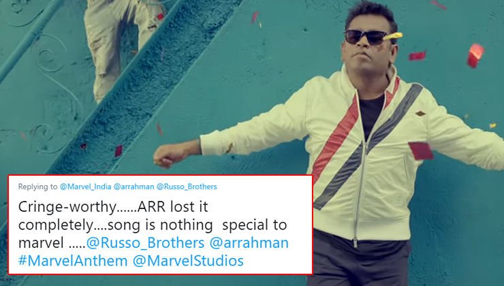
Task: Click the large @arrahman mention in tweet body
Action: point(249,243)
